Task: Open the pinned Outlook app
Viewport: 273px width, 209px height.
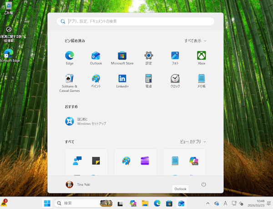Action: [x=96, y=58]
